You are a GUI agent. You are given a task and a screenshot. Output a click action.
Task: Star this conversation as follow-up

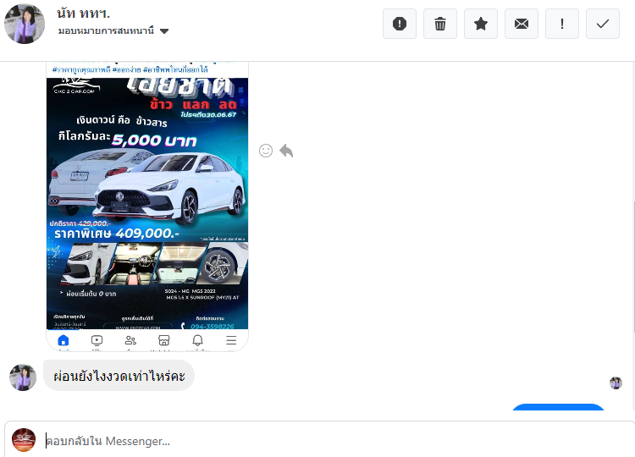click(481, 24)
